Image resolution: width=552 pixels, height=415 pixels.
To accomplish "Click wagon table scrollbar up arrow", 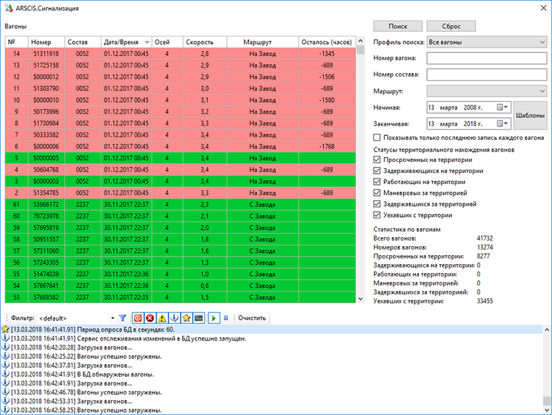I will coord(360,41).
